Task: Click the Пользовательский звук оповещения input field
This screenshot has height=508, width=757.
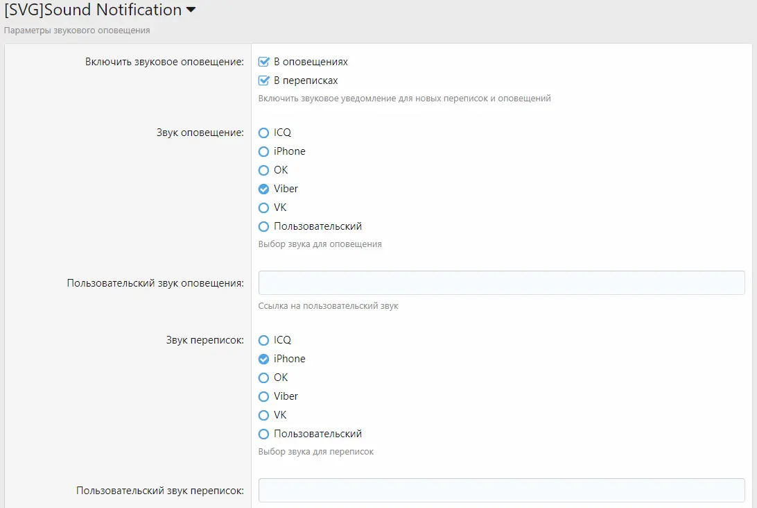Action: [x=501, y=282]
